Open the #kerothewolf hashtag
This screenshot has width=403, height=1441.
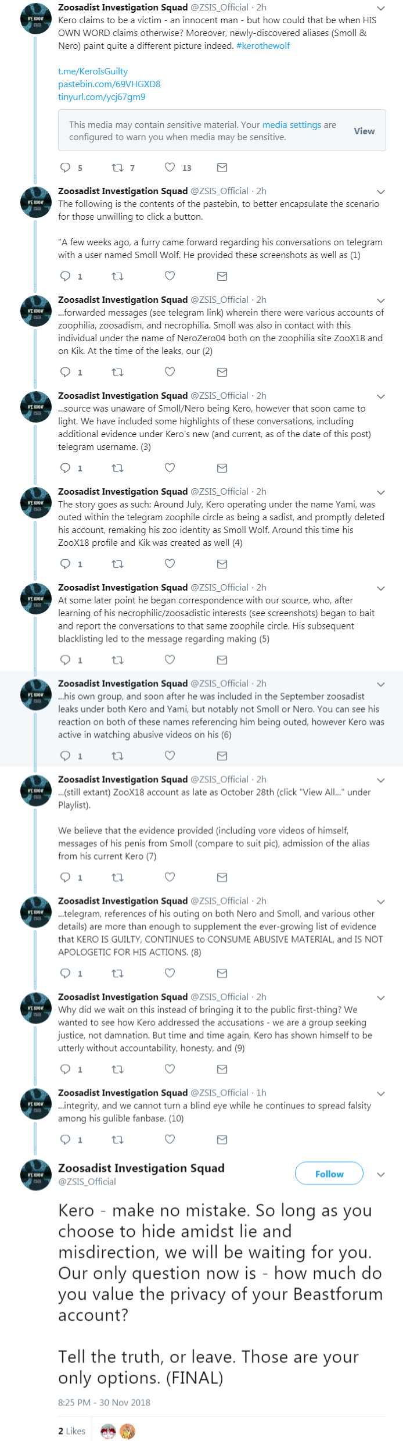click(x=263, y=45)
